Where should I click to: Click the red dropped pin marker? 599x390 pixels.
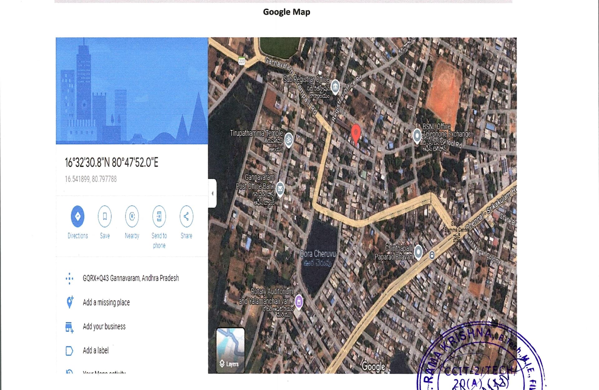point(356,134)
